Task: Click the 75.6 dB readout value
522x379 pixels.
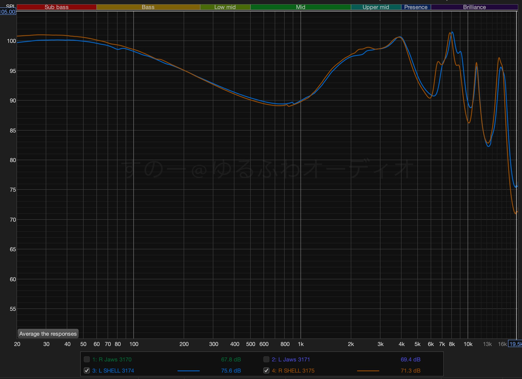Action: pos(231,371)
